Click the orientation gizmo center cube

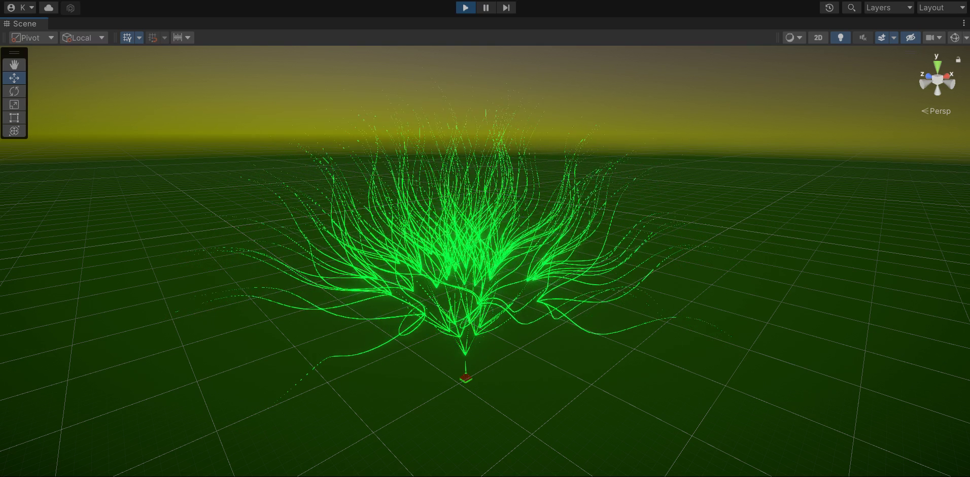coord(938,80)
